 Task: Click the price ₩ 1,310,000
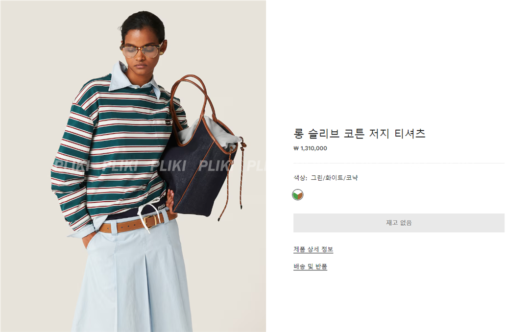tap(310, 148)
